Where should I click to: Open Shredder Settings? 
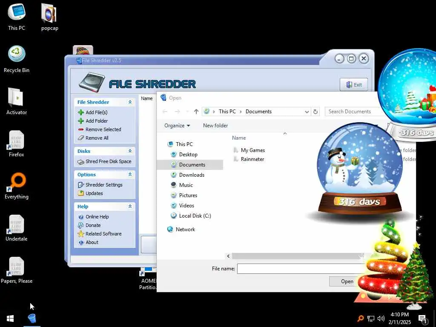[x=104, y=185]
